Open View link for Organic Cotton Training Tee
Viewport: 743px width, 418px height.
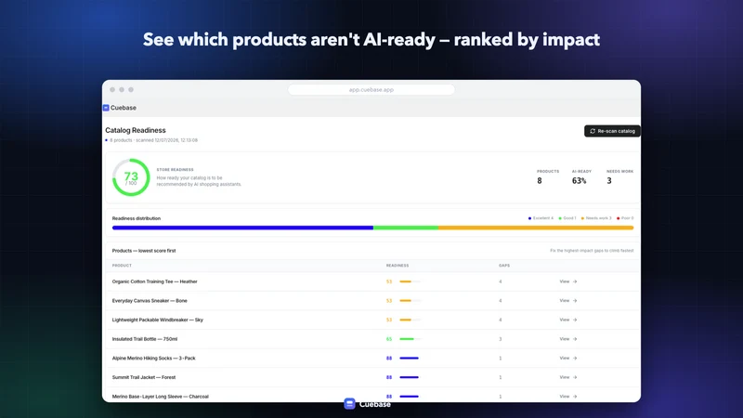tap(568, 281)
